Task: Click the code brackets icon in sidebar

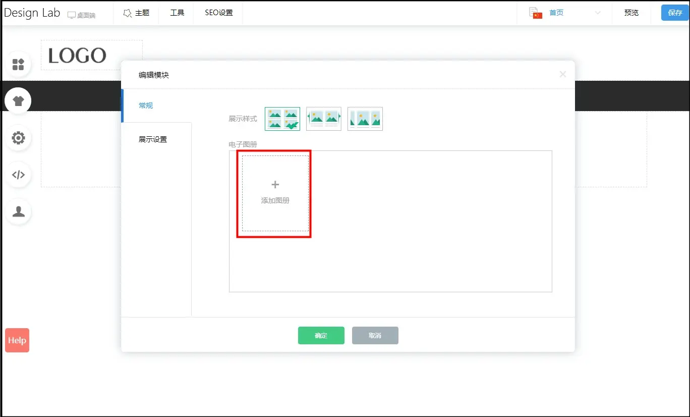Action: (18, 175)
